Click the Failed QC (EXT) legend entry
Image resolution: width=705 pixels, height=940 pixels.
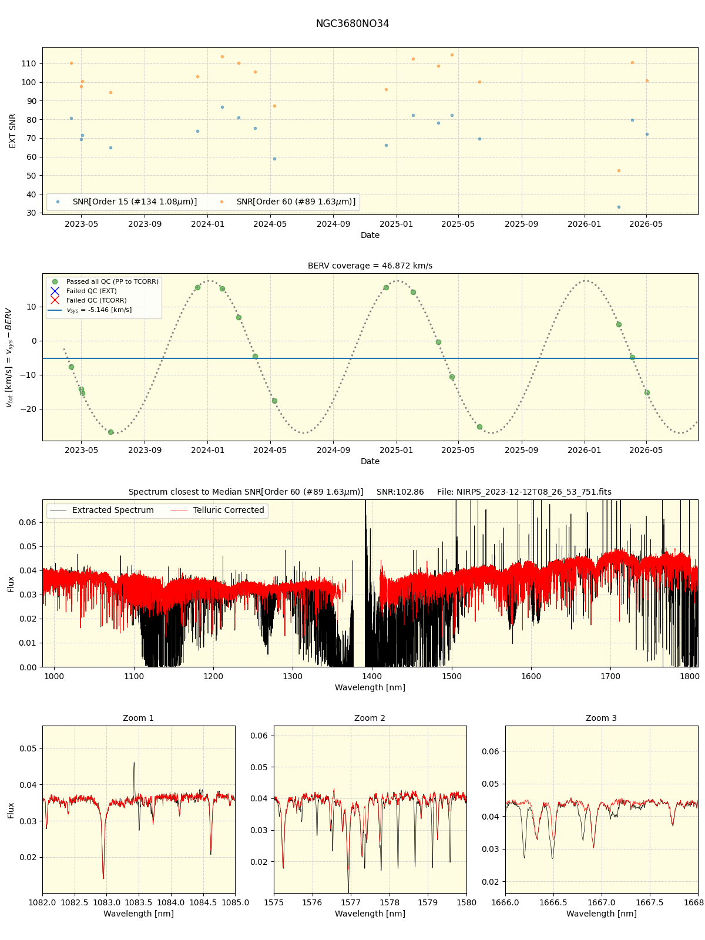click(84, 291)
